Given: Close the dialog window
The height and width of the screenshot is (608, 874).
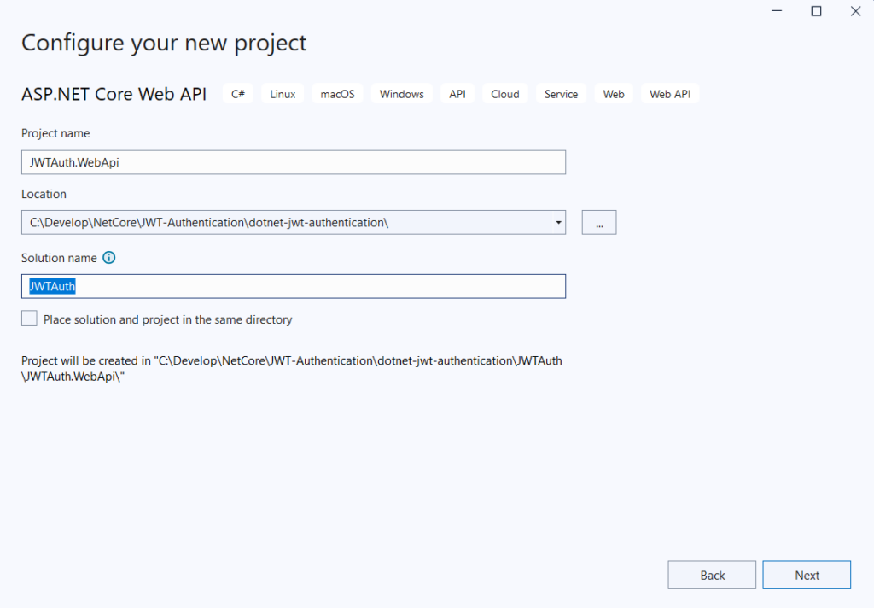Looking at the screenshot, I should [855, 11].
